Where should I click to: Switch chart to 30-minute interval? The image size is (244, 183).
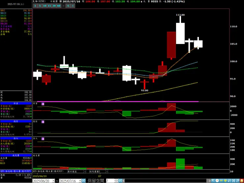[54, 6]
